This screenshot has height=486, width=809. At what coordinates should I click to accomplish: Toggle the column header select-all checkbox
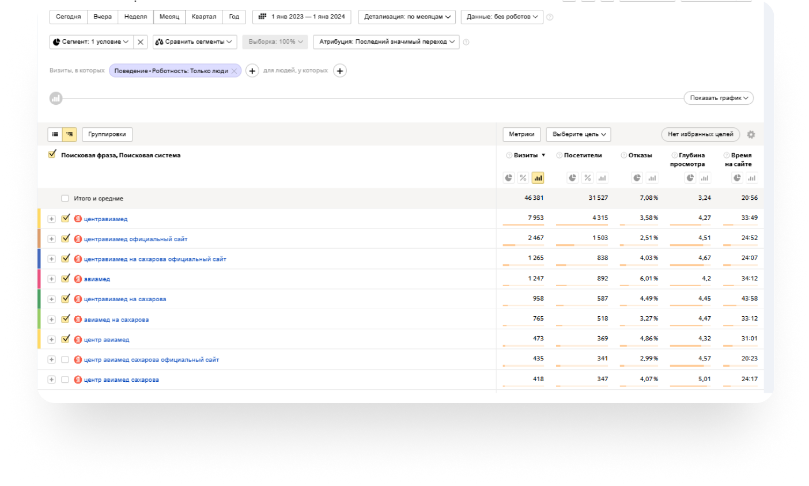click(52, 154)
